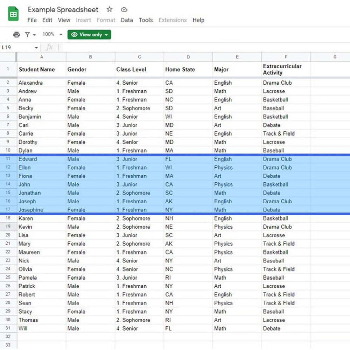The height and width of the screenshot is (350, 350).
Task: Star the Example Spreadsheet document
Action: (x=110, y=9)
